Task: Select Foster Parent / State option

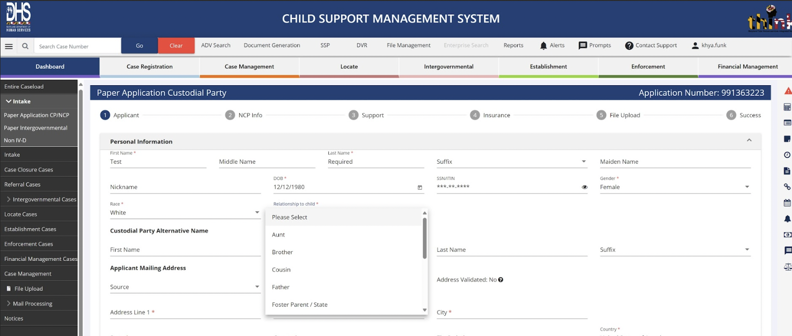Action: point(343,305)
